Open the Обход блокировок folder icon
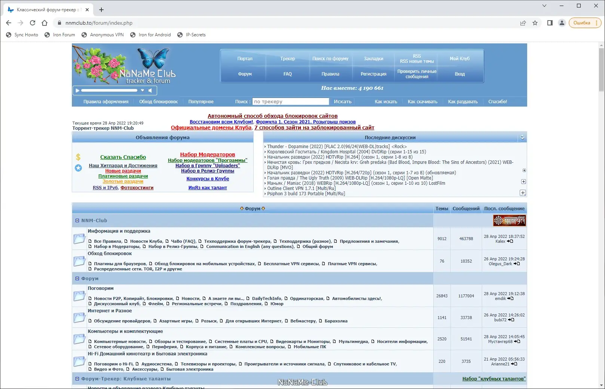605x389 pixels. pyautogui.click(x=79, y=261)
